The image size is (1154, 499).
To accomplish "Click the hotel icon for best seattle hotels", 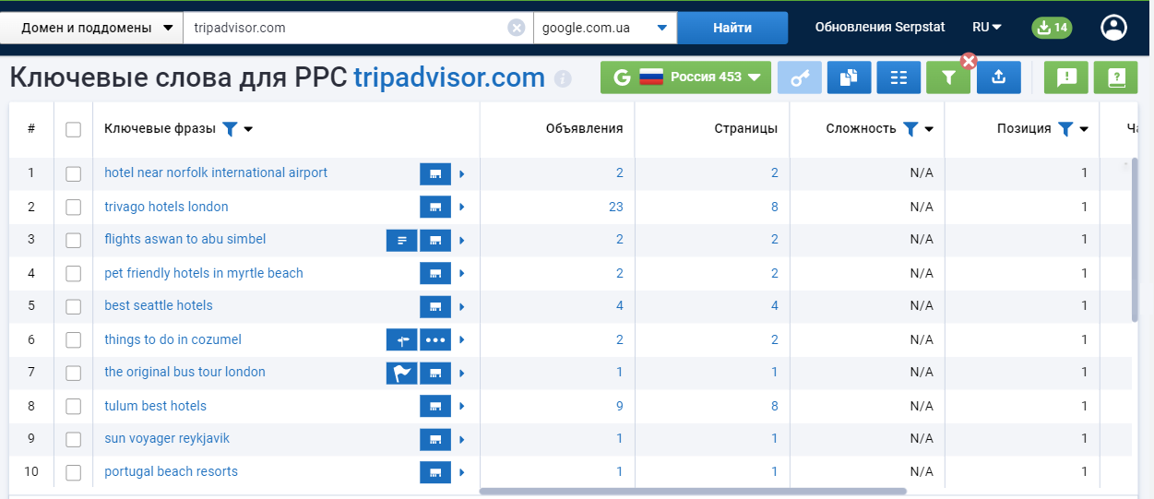I will (435, 306).
